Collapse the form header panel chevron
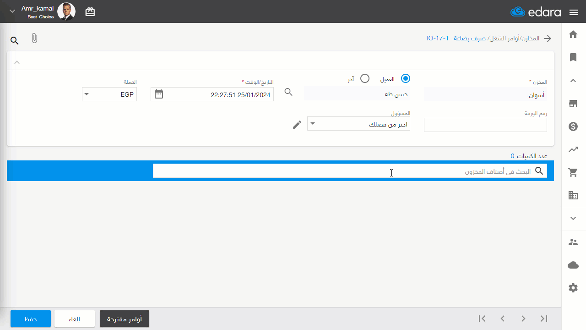 pos(17,62)
